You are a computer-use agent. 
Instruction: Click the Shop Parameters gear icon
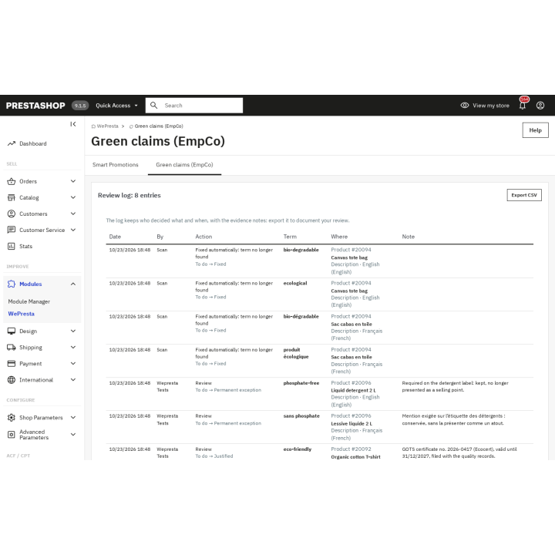tap(12, 418)
